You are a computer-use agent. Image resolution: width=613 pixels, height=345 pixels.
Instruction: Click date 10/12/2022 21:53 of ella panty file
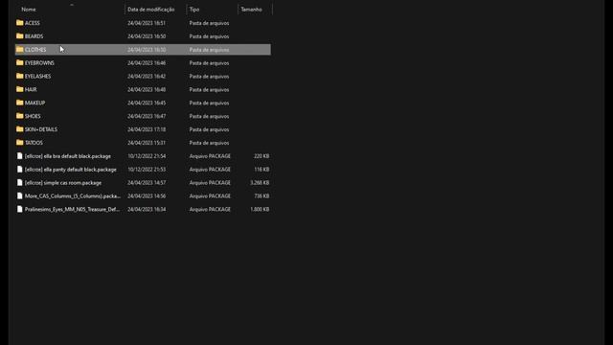pyautogui.click(x=147, y=170)
